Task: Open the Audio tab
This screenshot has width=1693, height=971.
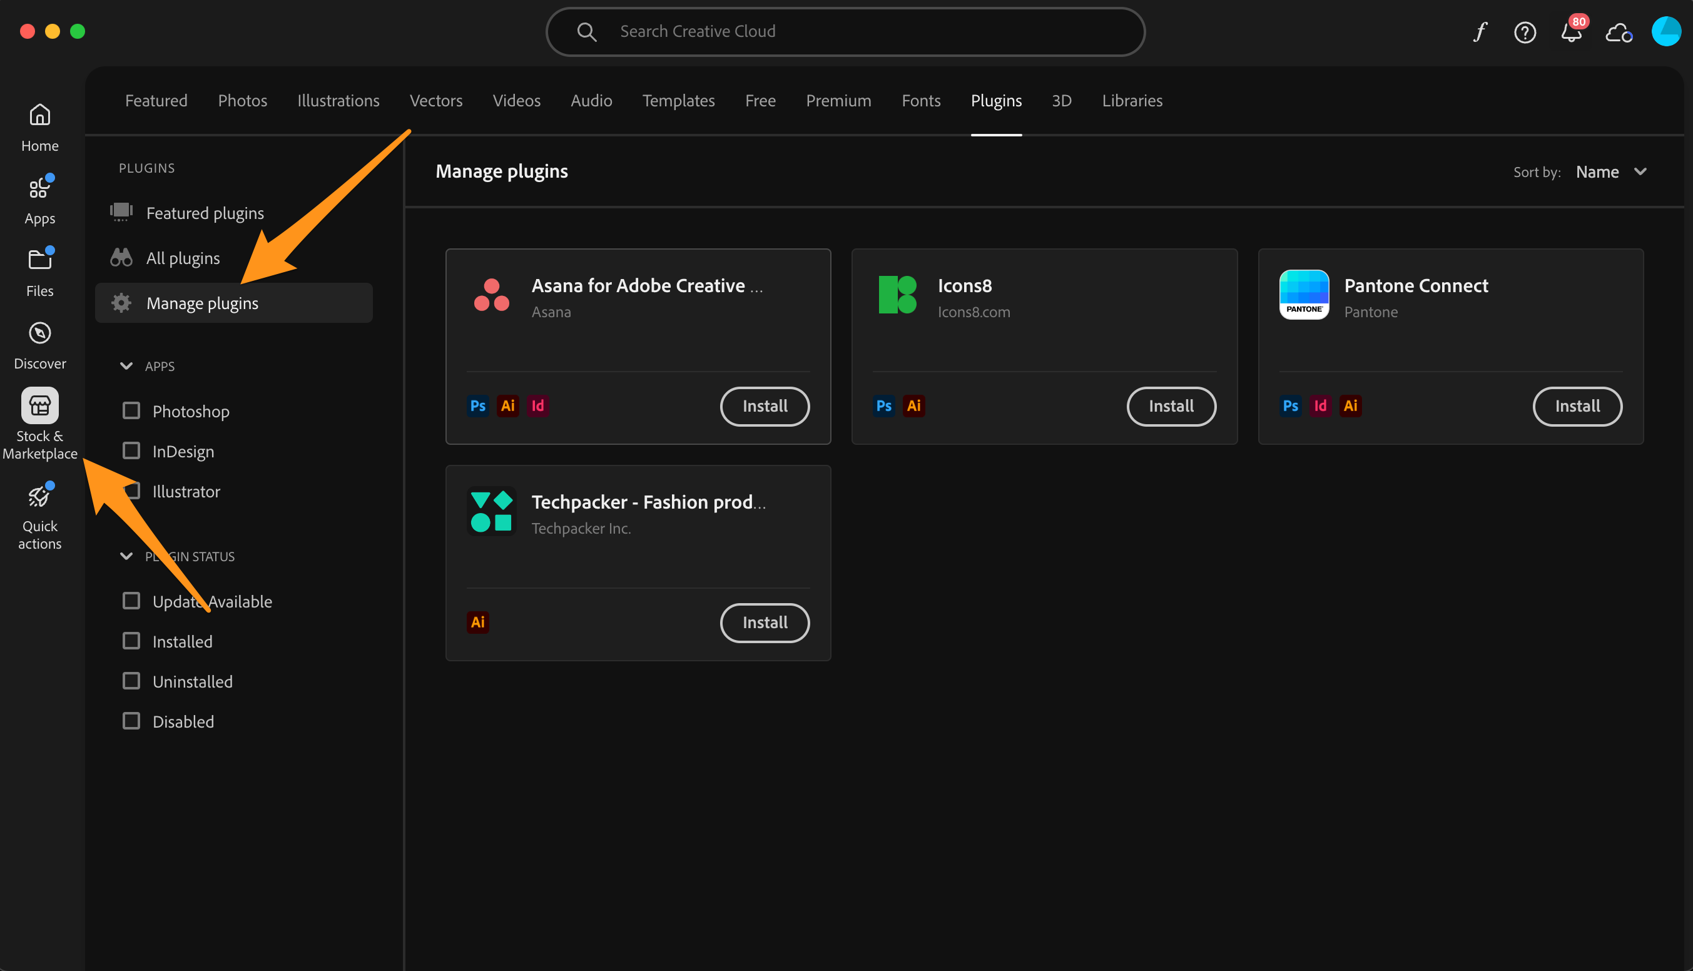Action: click(x=591, y=101)
